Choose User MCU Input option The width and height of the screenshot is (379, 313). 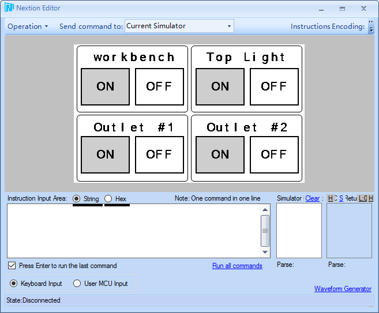point(77,284)
